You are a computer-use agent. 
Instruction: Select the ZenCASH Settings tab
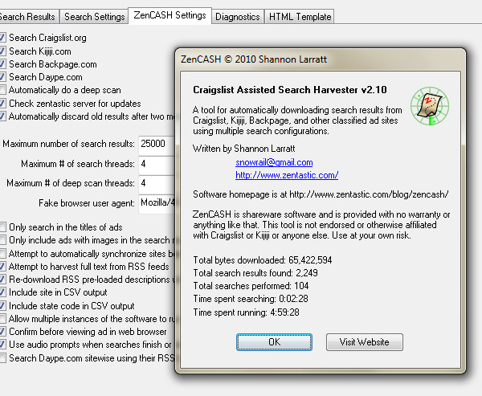(170, 15)
